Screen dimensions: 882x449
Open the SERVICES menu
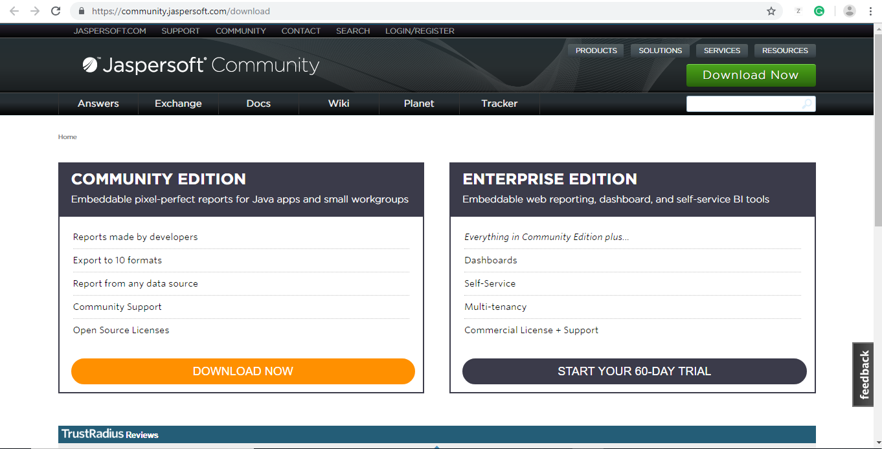[x=722, y=50]
